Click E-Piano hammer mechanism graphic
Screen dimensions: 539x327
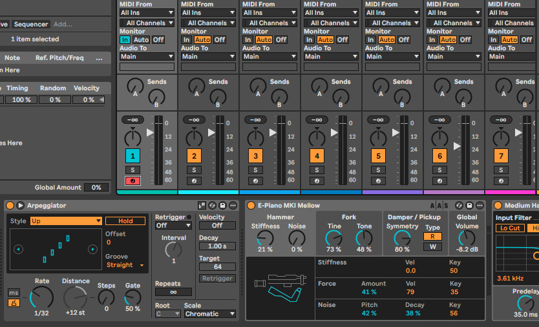(x=280, y=288)
